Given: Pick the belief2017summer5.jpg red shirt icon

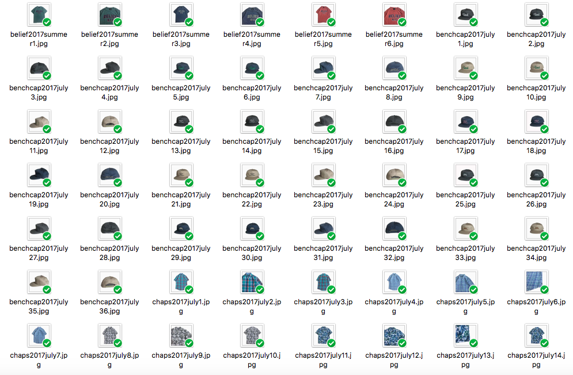Looking at the screenshot, I should (x=324, y=14).
